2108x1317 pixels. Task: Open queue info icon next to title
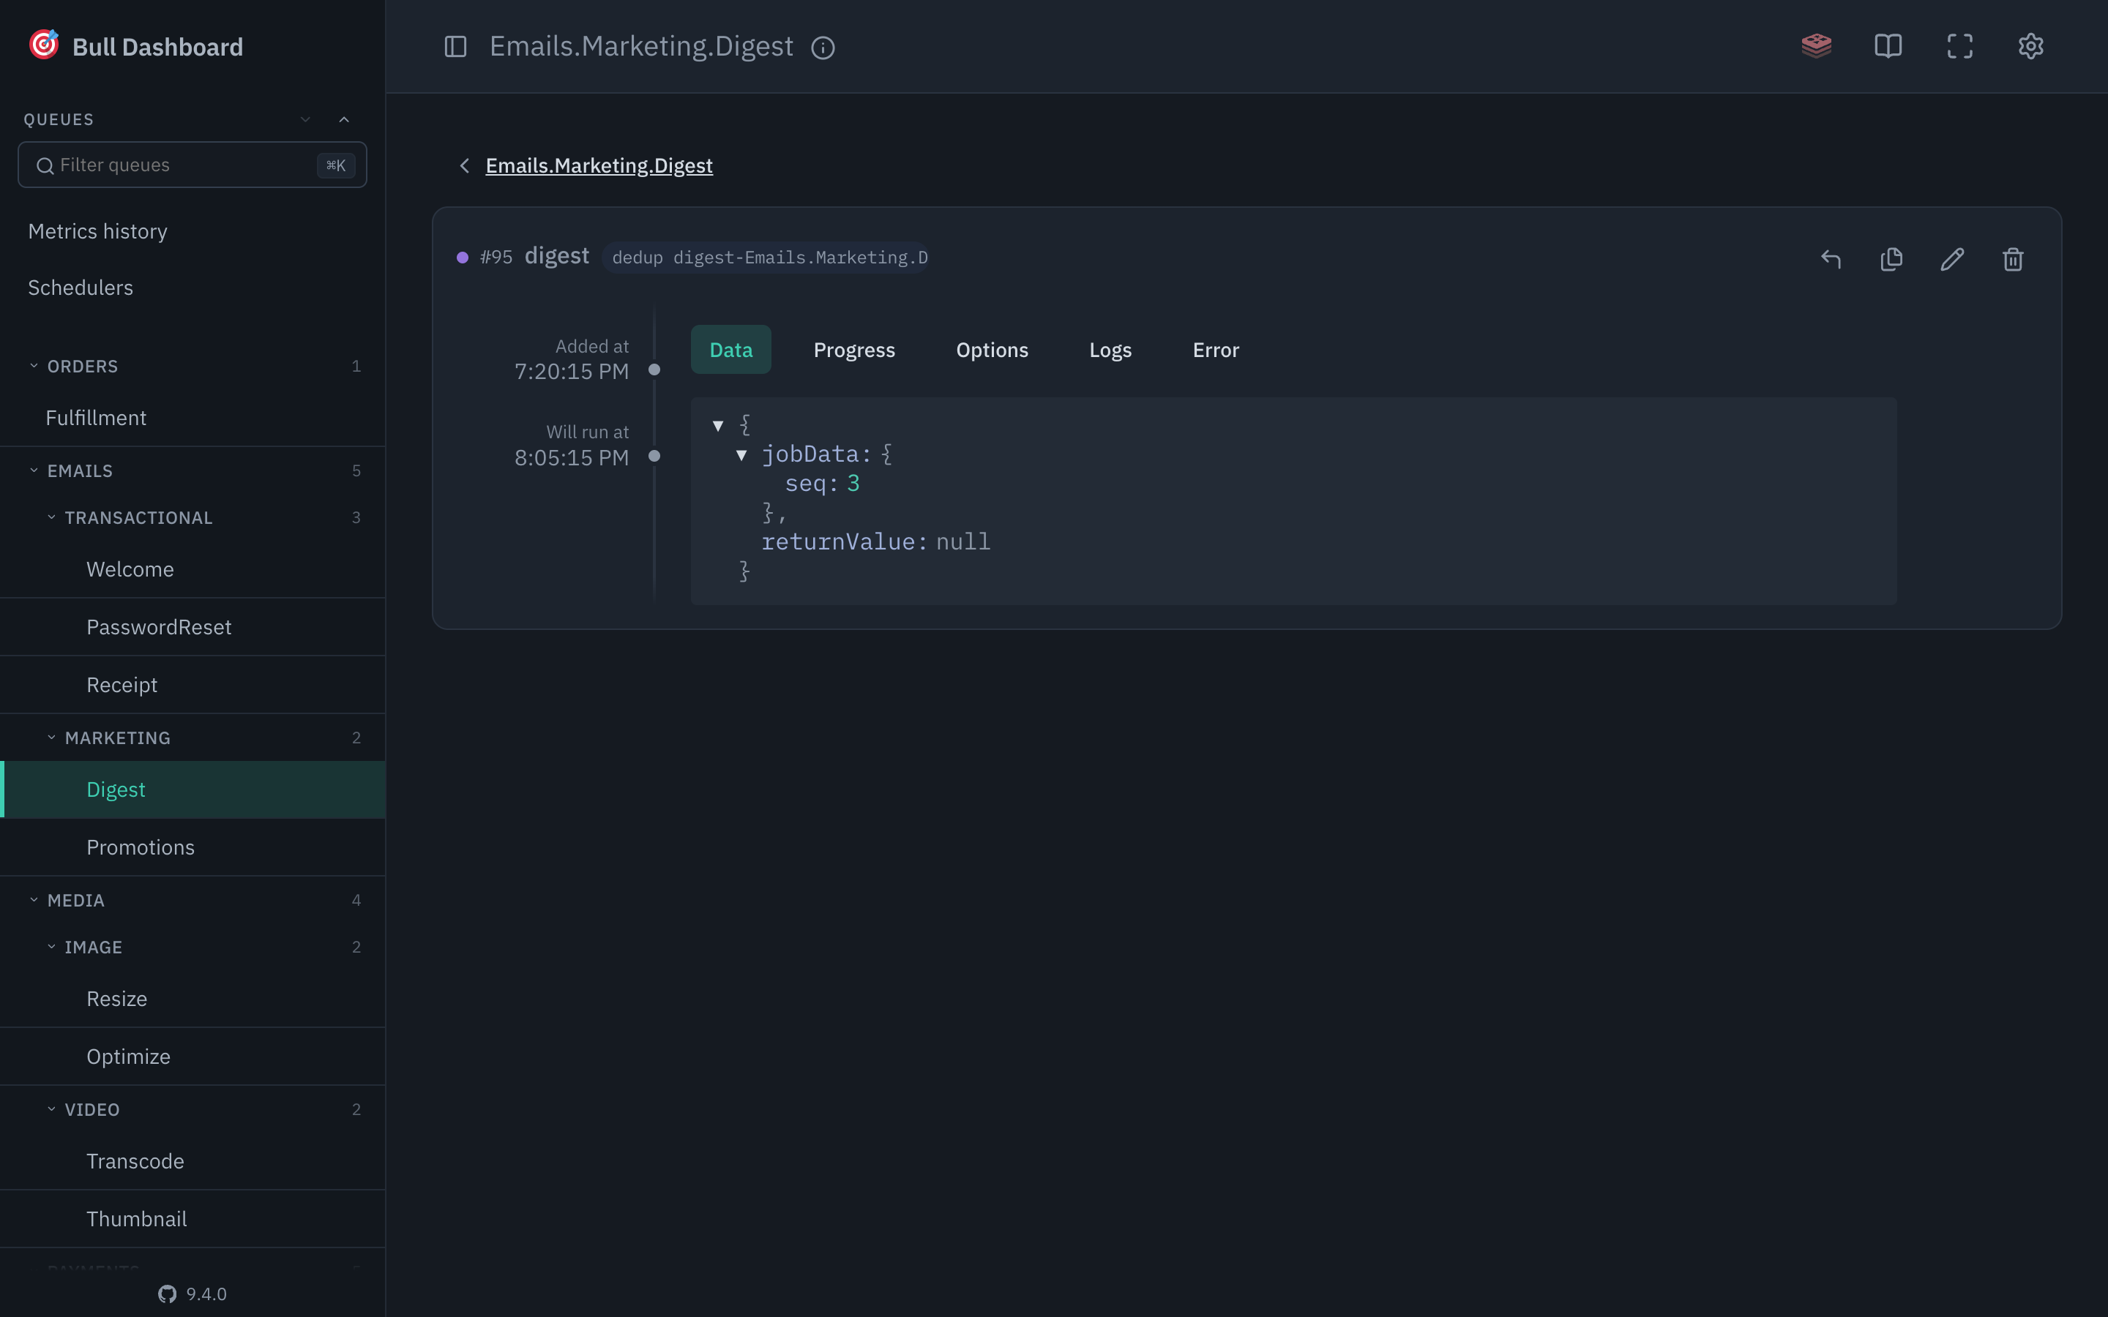pos(822,48)
